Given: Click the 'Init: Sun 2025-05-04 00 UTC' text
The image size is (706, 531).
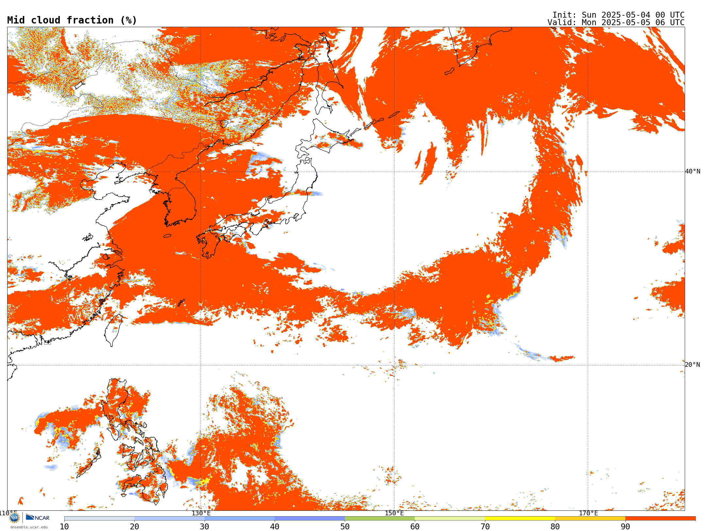Looking at the screenshot, I should coord(618,15).
